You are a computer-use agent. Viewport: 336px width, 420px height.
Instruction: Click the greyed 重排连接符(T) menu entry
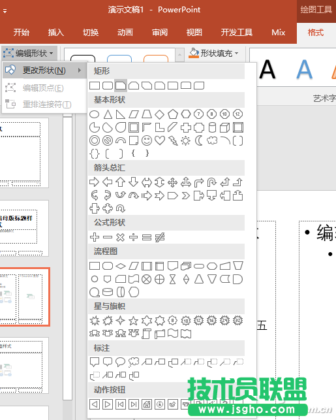tap(44, 104)
